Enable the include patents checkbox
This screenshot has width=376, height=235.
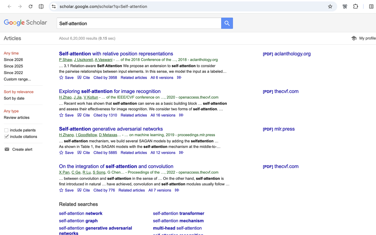pyautogui.click(x=6, y=130)
